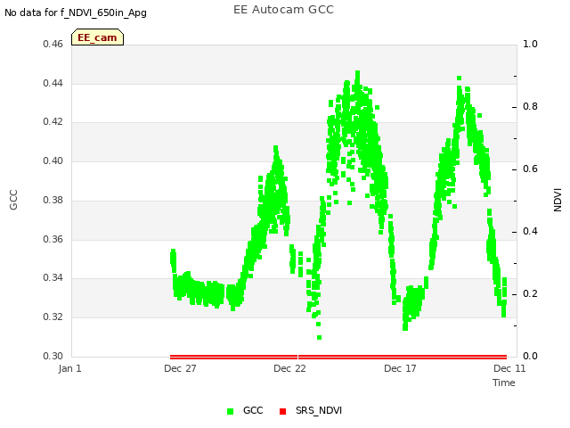570x428 pixels.
Task: Select the SRS_NDVI legend label
Action: click(x=319, y=410)
